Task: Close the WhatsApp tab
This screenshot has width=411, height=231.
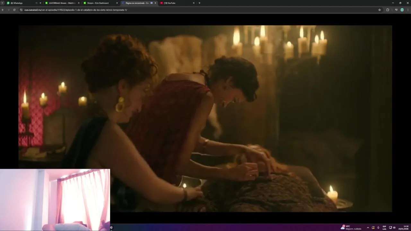Action: pyautogui.click(x=40, y=3)
